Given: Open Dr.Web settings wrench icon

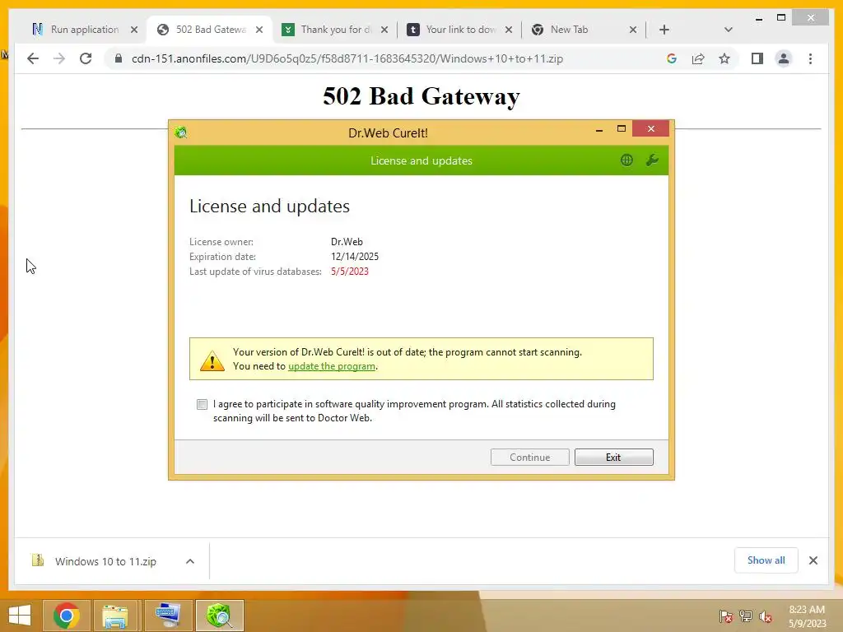Looking at the screenshot, I should [x=652, y=160].
